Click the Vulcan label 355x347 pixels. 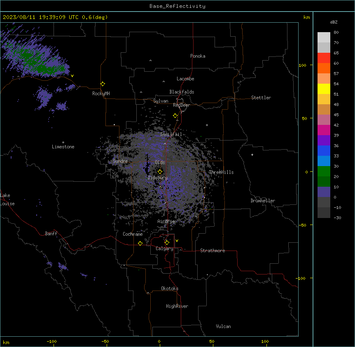click(224, 326)
